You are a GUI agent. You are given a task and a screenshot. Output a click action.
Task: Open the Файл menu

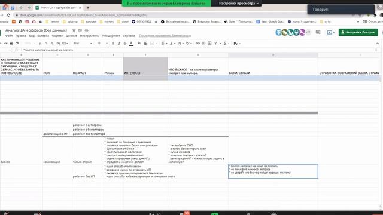click(x=9, y=36)
